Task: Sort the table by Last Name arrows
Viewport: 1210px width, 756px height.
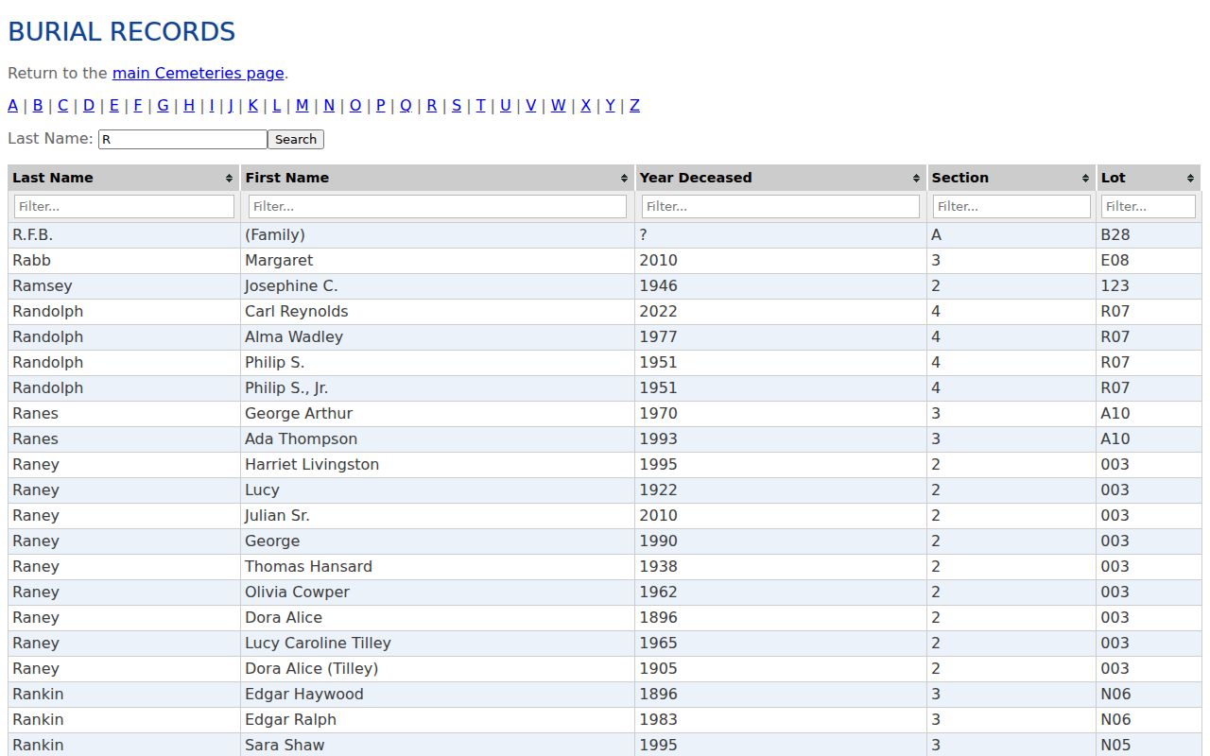Action: point(229,178)
